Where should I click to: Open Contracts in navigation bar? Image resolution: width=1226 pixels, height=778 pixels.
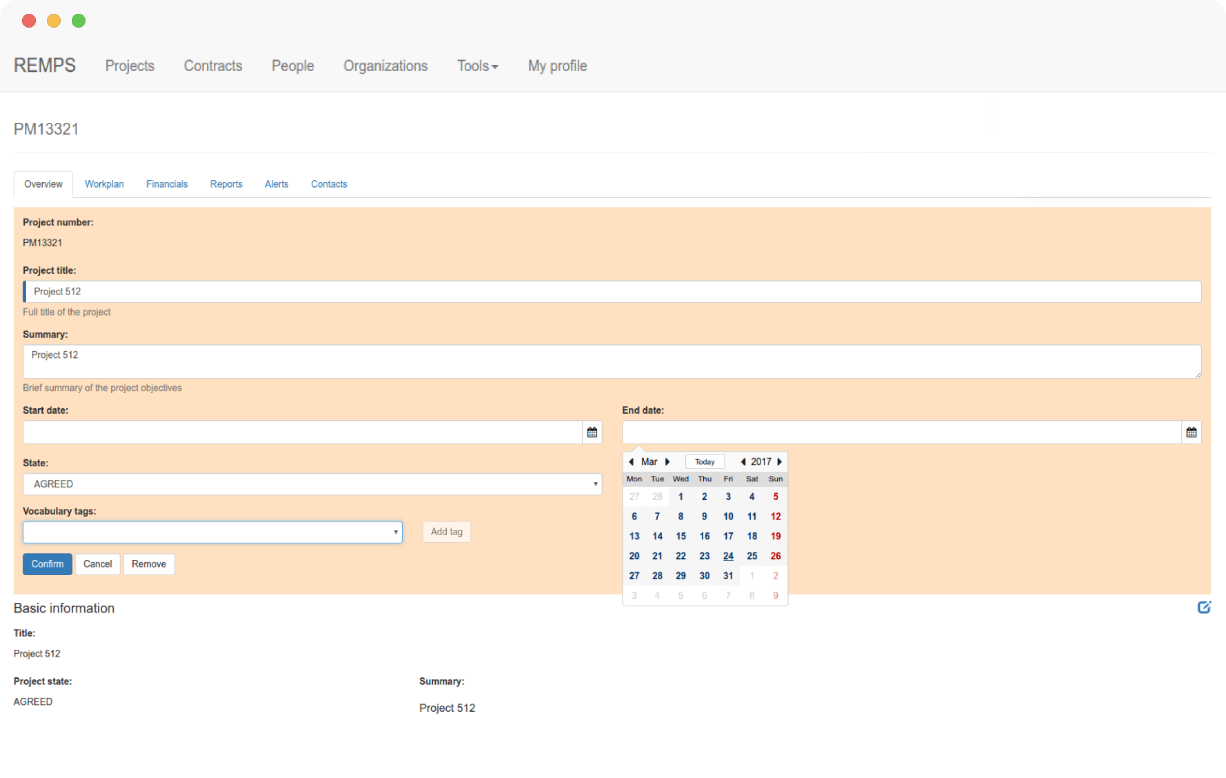pos(213,66)
